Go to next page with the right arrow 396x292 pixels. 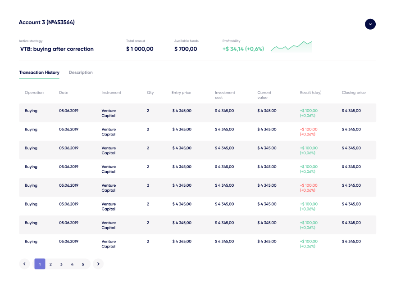tap(98, 264)
